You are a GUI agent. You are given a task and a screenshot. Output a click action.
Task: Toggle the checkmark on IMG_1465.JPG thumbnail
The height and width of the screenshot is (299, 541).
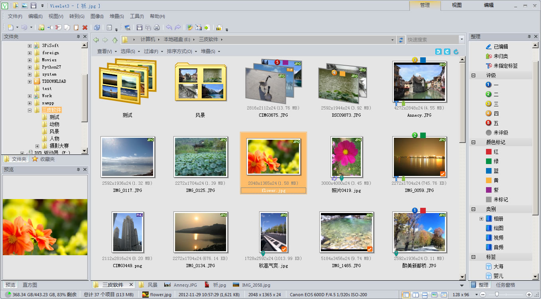370,249
